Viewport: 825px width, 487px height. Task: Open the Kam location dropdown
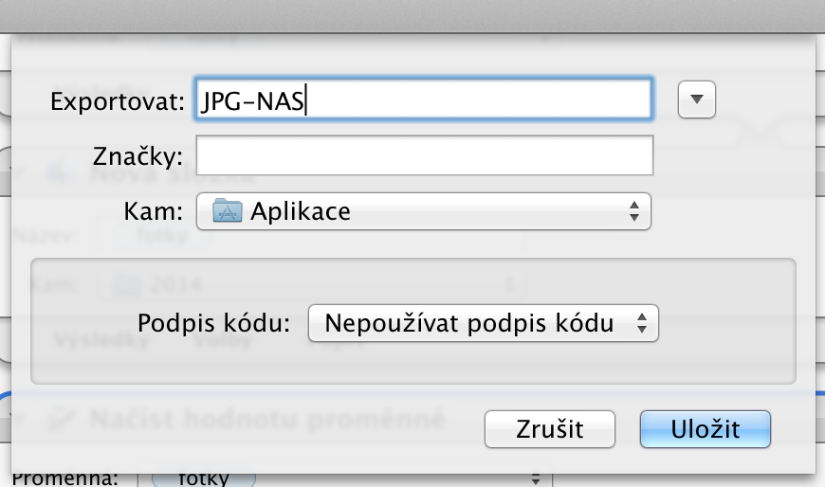tap(423, 210)
